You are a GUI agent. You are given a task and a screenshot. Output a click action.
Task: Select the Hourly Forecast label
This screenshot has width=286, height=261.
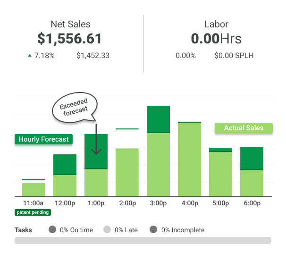tap(43, 139)
